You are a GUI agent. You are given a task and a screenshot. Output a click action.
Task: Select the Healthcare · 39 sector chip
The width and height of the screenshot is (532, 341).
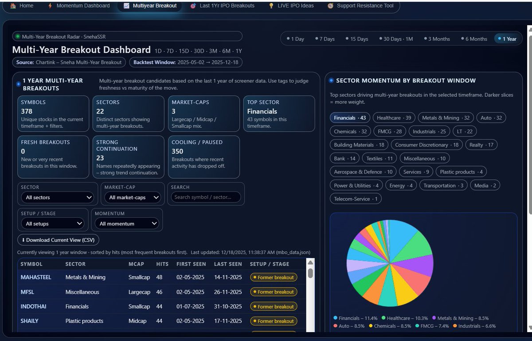click(394, 118)
